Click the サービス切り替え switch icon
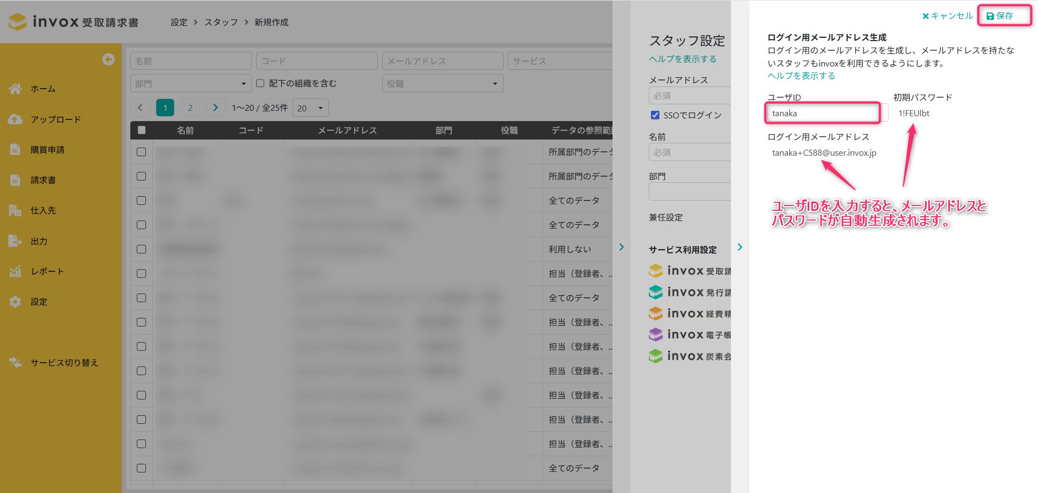The height and width of the screenshot is (493, 1038). pos(15,363)
